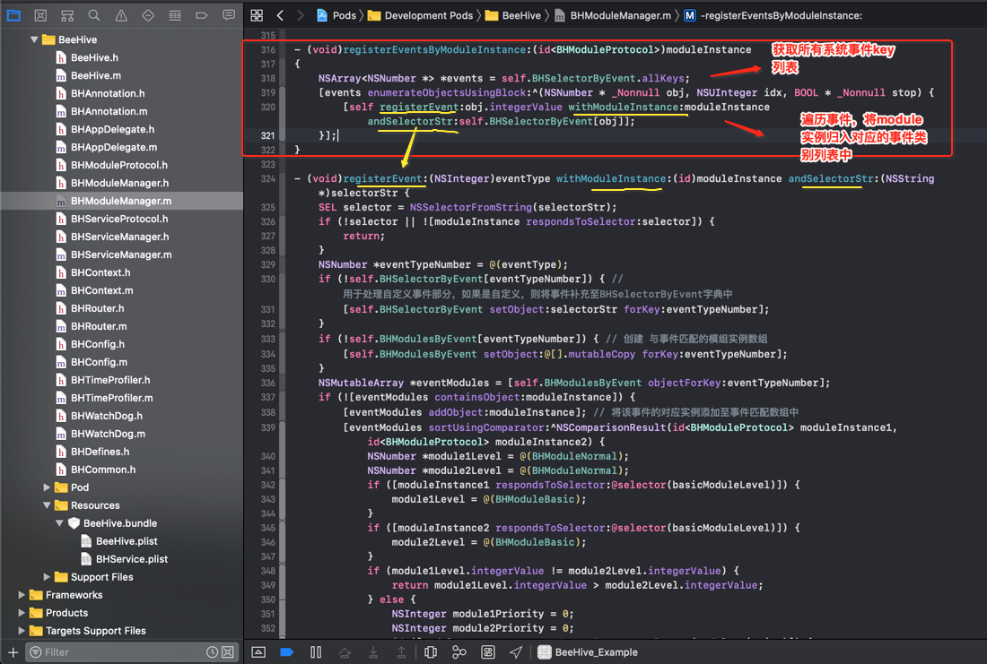Collapse the BeeHive folder
This screenshot has height=664, width=987.
(34, 39)
